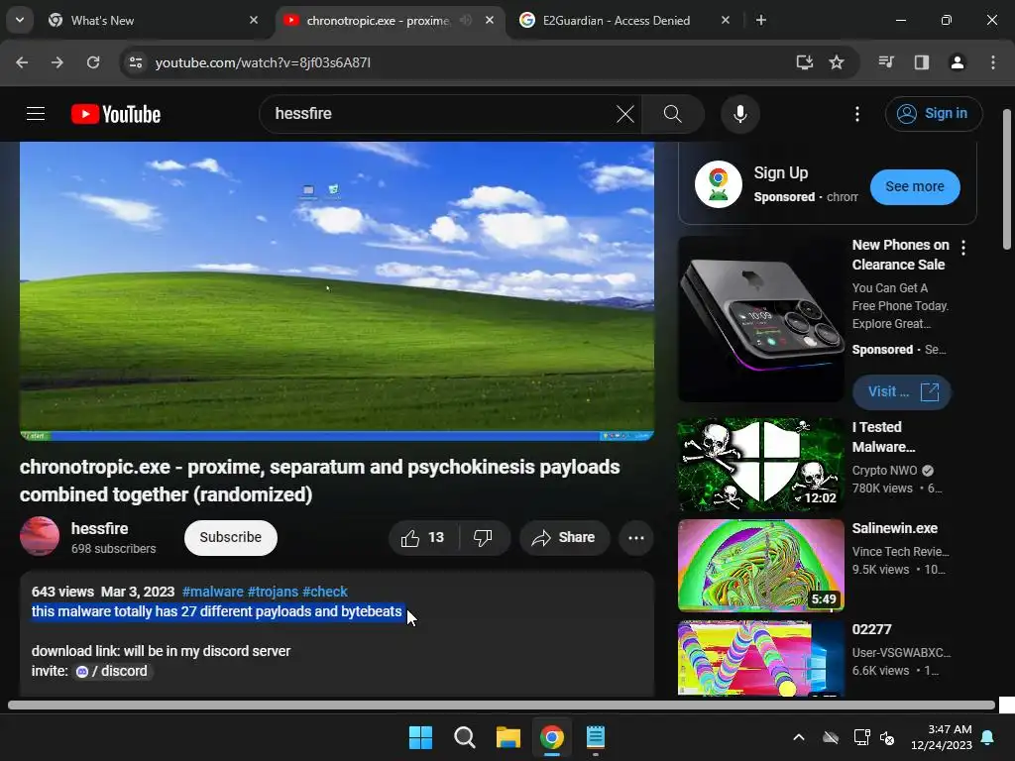
Task: Open the Chrome profile icon
Action: 958,62
